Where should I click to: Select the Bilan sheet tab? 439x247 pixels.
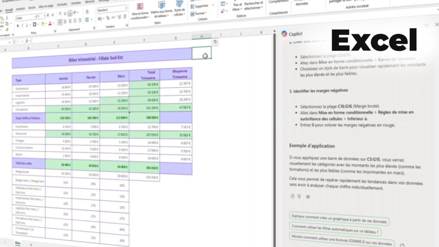pos(18,243)
